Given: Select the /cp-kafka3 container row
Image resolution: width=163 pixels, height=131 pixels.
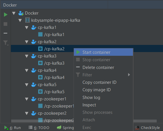Looking at the screenshot, I should click(x=42, y=63).
